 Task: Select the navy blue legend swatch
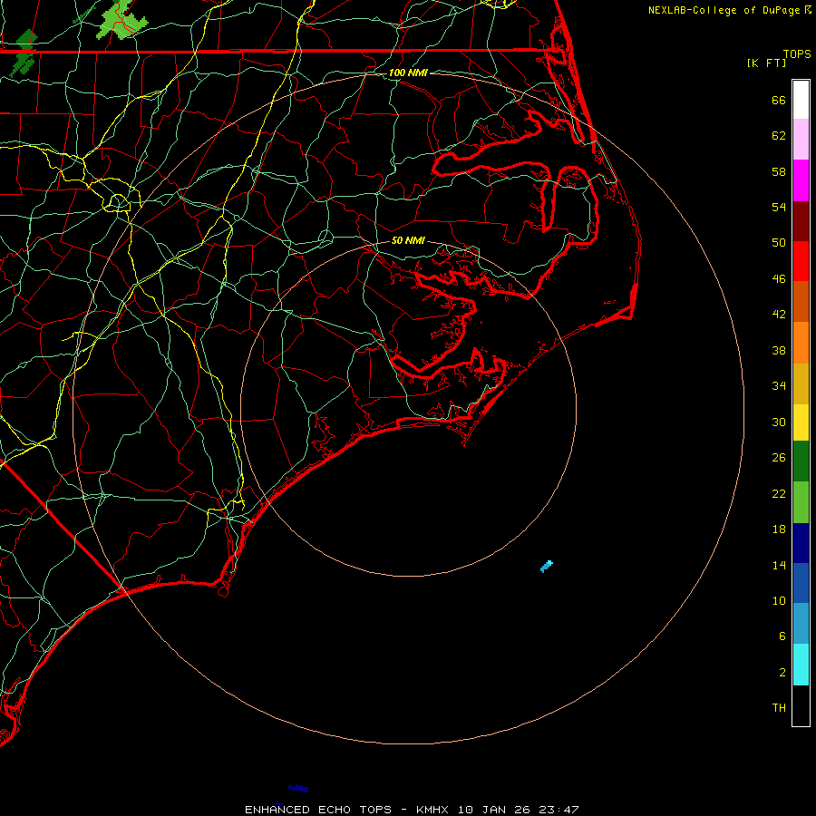(801, 542)
